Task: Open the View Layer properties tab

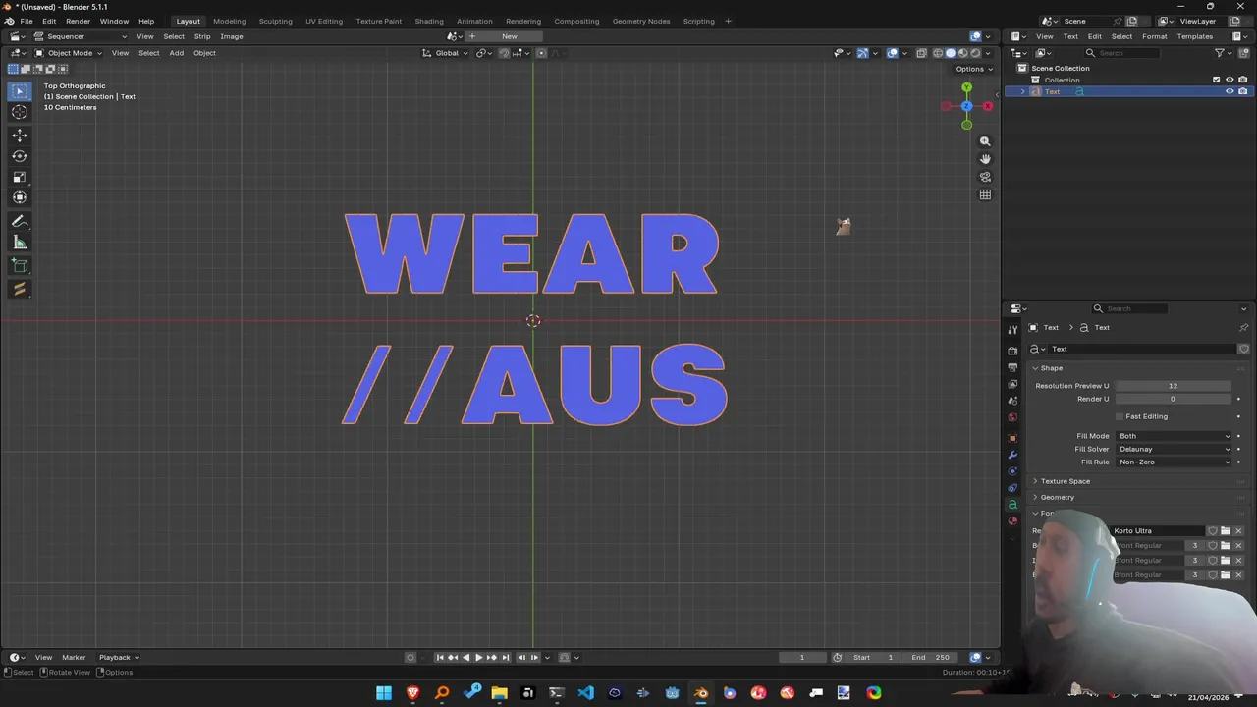Action: tap(1012, 384)
